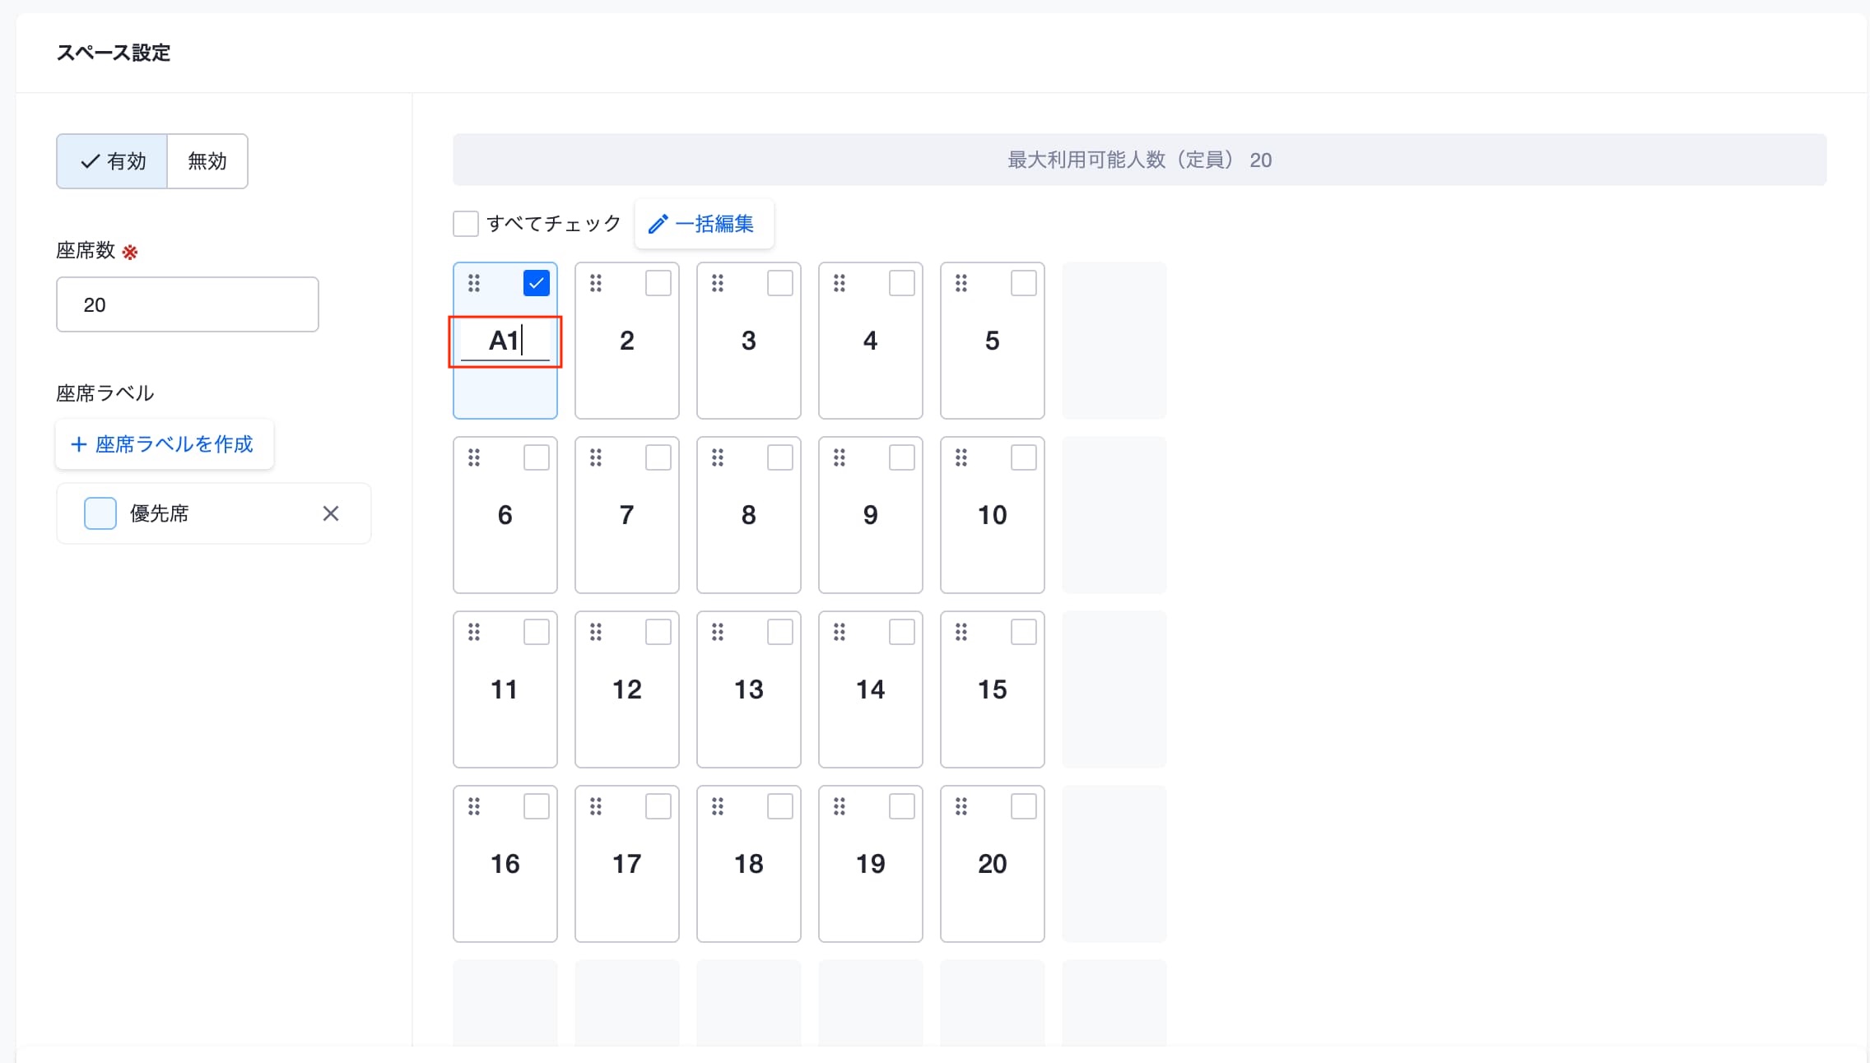
Task: Set the space setting to 有効
Action: (x=112, y=161)
